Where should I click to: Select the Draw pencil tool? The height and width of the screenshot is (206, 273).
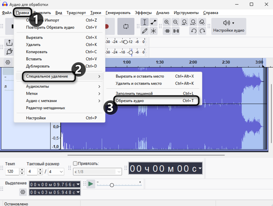pos(145,31)
